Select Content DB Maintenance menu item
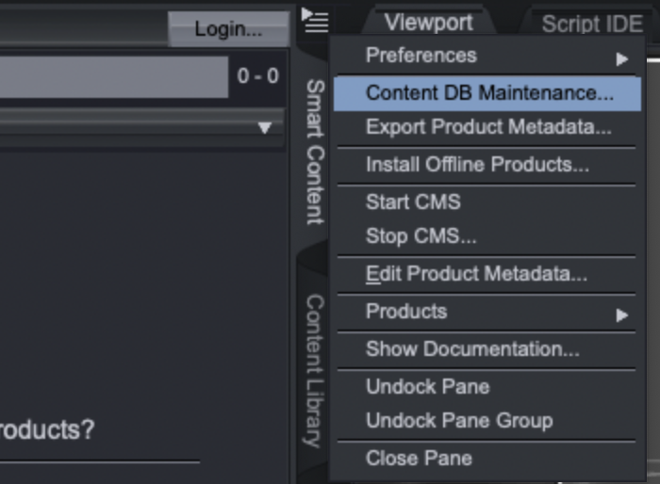Screen dimensions: 660x484 [x=487, y=93]
